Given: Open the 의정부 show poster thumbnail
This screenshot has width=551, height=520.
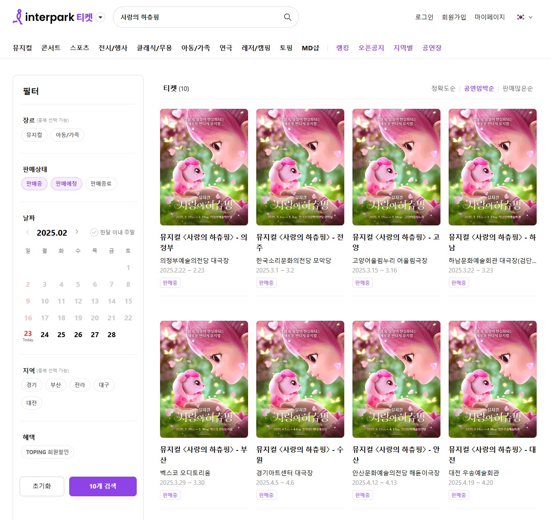Looking at the screenshot, I should 204,167.
